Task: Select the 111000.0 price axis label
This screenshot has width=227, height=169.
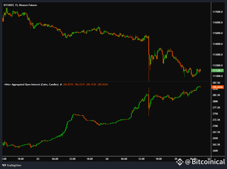Action: 218,76
